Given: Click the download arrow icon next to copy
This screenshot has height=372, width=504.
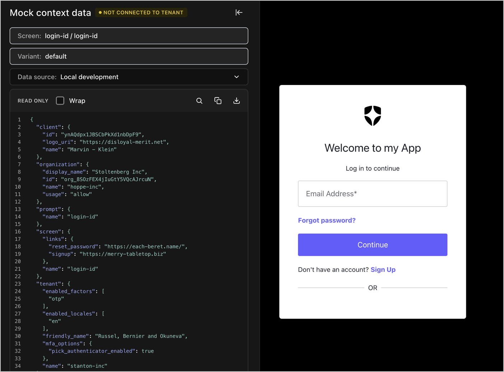Looking at the screenshot, I should 237,101.
